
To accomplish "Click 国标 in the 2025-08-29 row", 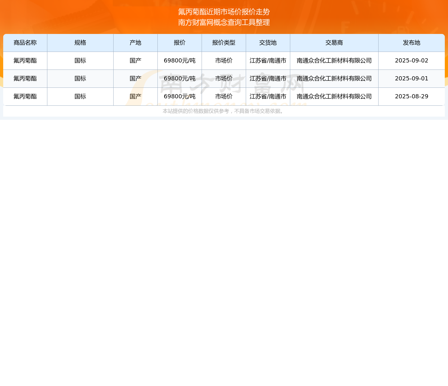I will (80, 96).
